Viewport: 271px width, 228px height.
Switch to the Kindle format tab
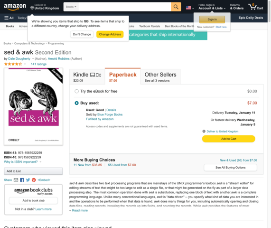(x=87, y=76)
